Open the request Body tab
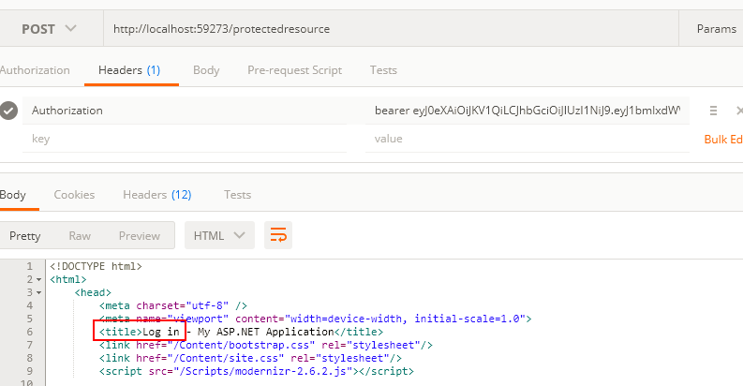 [x=206, y=70]
